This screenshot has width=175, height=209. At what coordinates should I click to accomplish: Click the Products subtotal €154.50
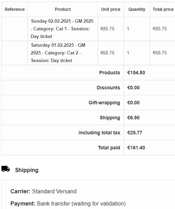coord(136,73)
